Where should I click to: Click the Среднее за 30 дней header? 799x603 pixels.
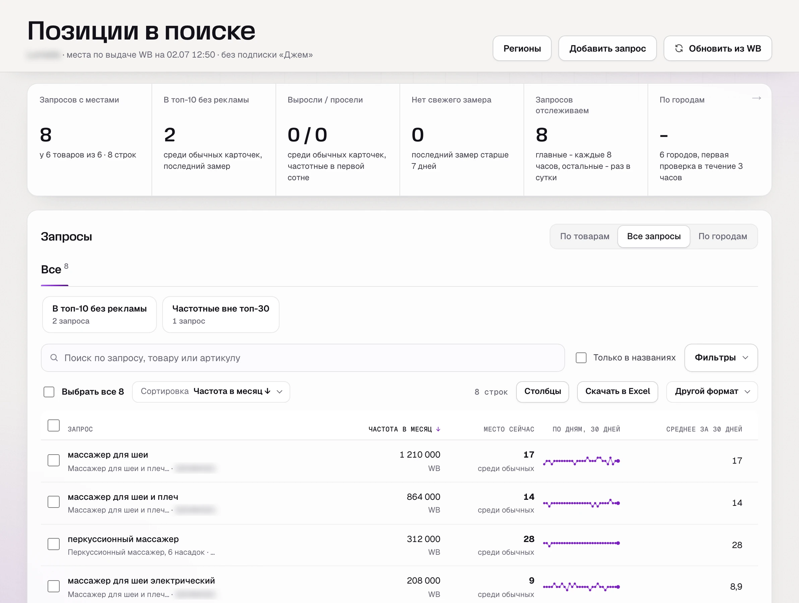(x=704, y=429)
